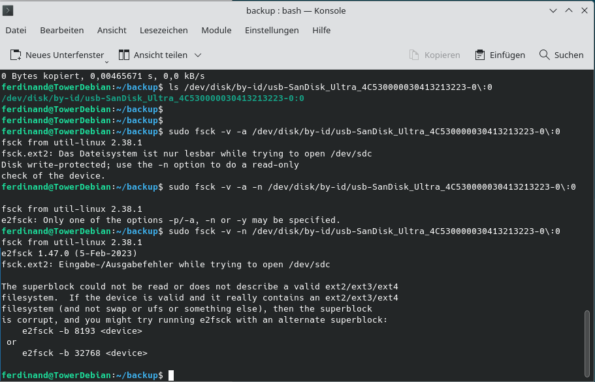Open the Ansicht menu
The image size is (595, 382).
tap(112, 30)
